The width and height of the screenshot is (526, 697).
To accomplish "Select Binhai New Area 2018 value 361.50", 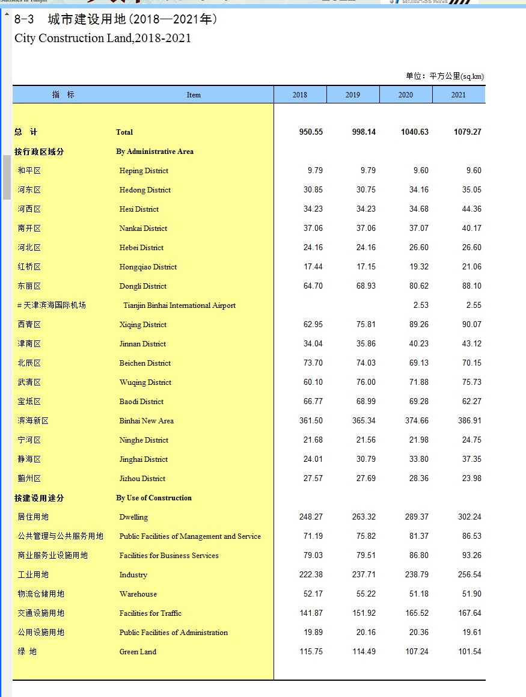I will [311, 420].
